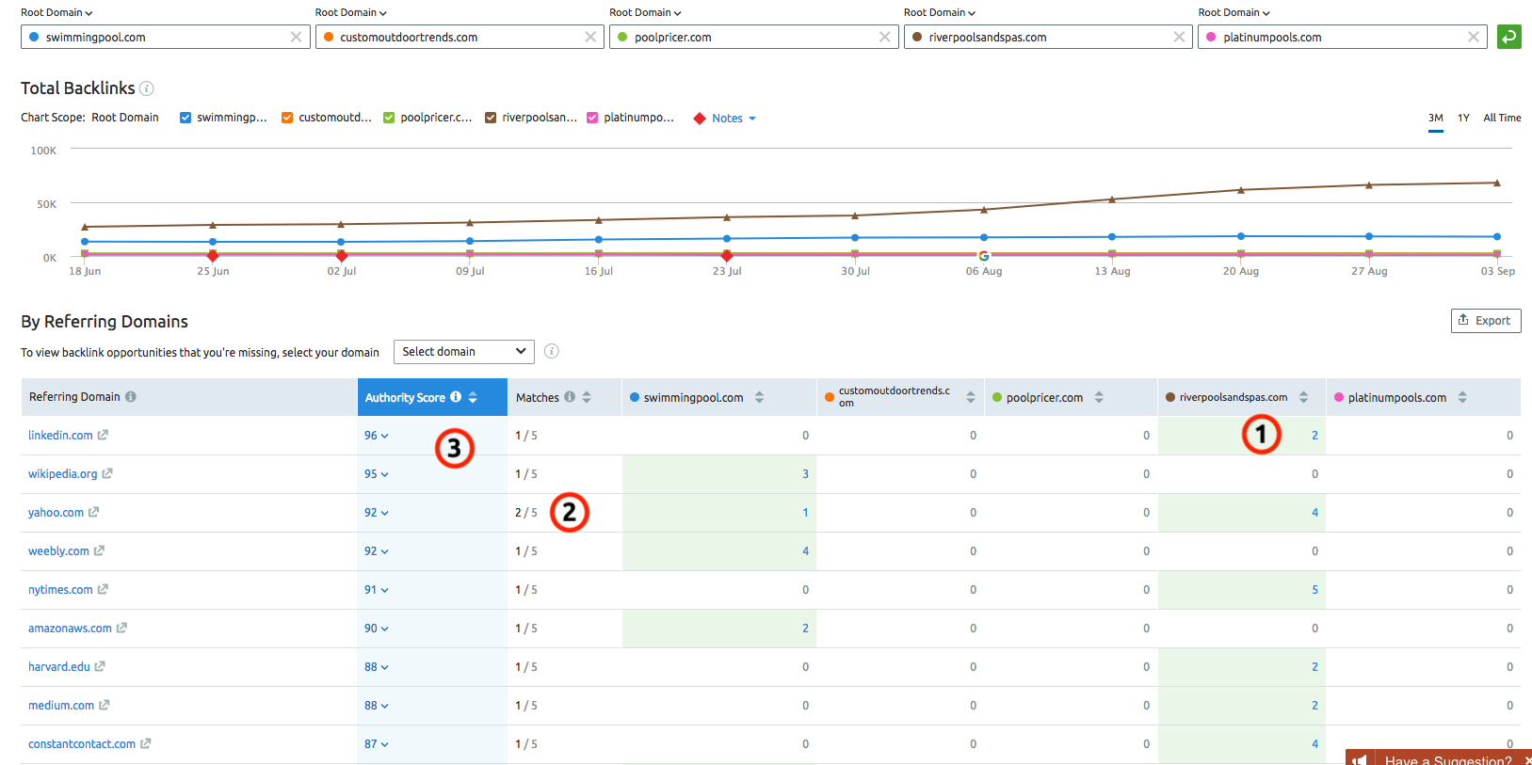1532x765 pixels.
Task: Toggle the platinumpo... chart checkbox
Action: (x=592, y=118)
